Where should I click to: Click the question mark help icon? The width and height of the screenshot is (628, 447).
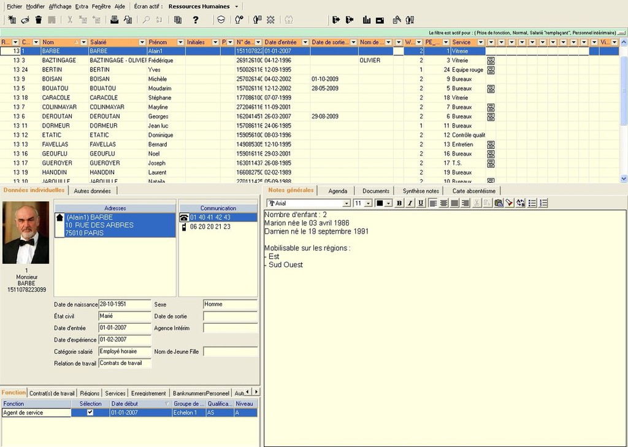[x=196, y=20]
